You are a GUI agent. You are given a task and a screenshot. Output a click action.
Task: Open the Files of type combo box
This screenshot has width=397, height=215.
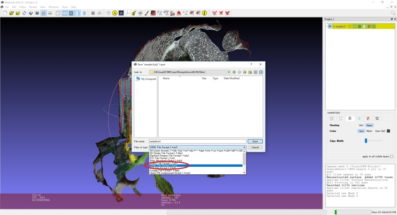(197, 147)
